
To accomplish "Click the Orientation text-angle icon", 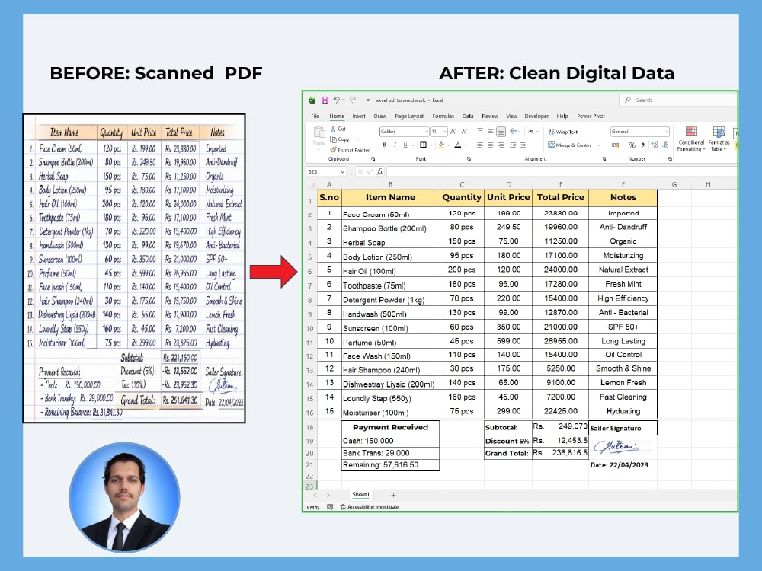I will (x=513, y=131).
